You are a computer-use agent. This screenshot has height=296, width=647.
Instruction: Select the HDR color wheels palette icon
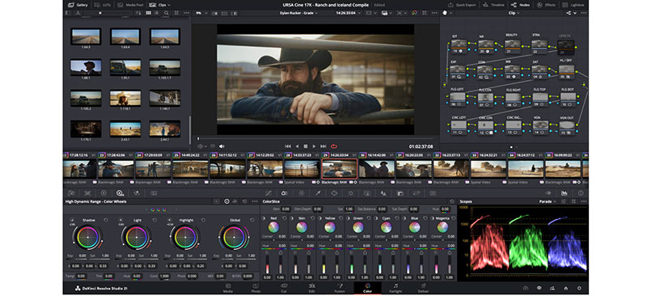point(121,192)
